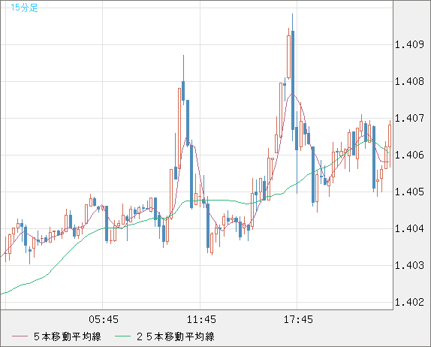Click the green 25-period line legend swatch
This screenshot has width=431, height=347.
click(x=122, y=336)
